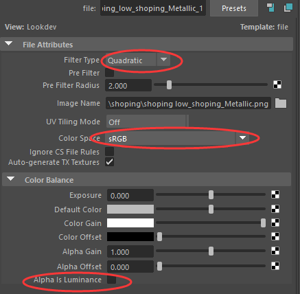Viewport: 300px width, 294px height.
Task: Click the output connection icon at top right
Action: 288,8
